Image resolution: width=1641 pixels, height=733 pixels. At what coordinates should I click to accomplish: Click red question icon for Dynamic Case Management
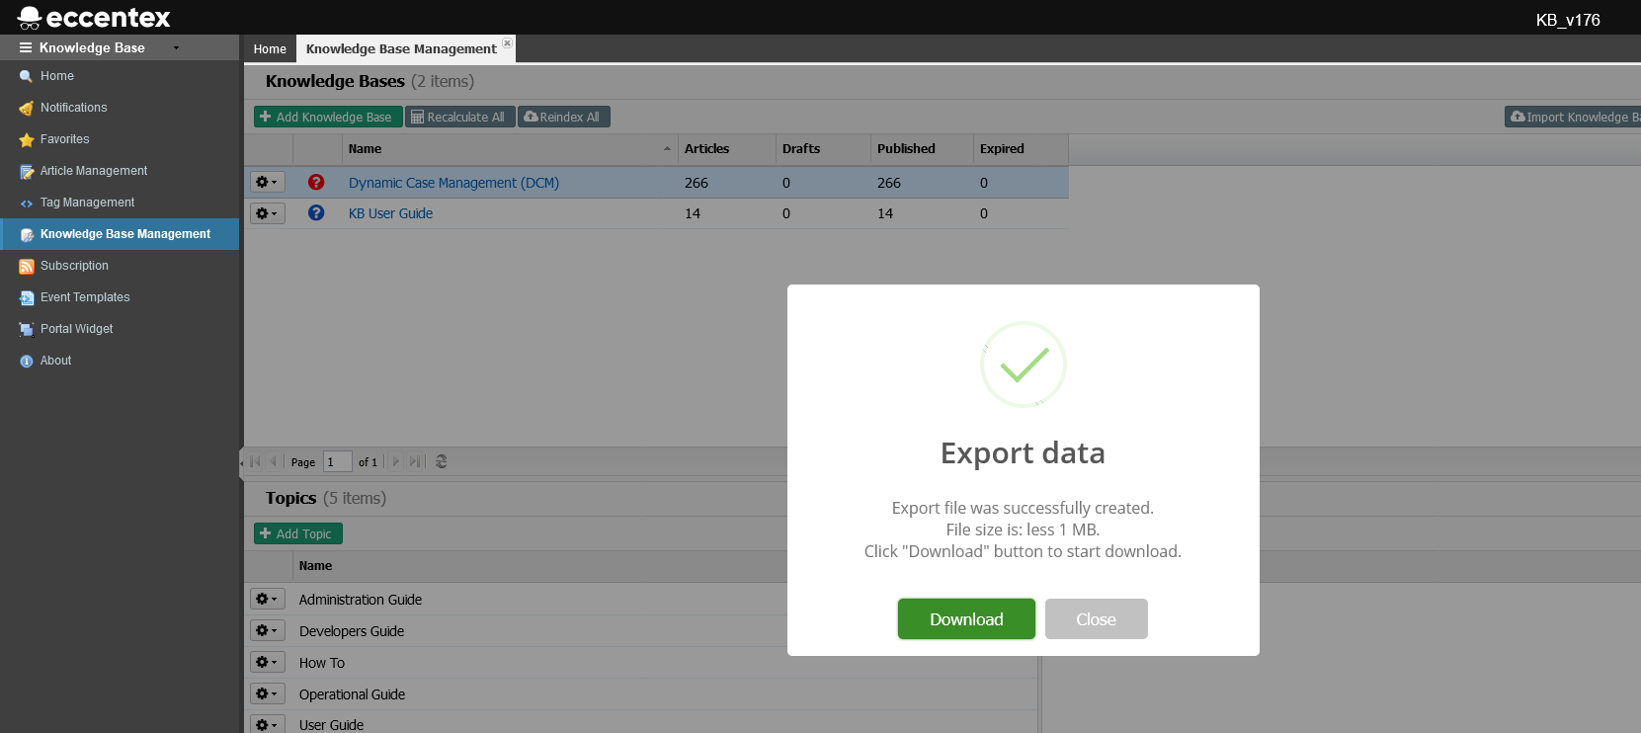(x=316, y=182)
